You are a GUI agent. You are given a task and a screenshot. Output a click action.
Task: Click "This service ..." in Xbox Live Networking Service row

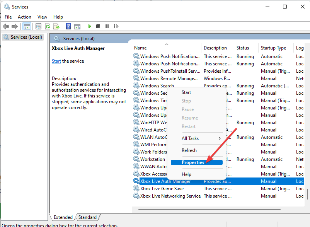pyautogui.click(x=218, y=196)
